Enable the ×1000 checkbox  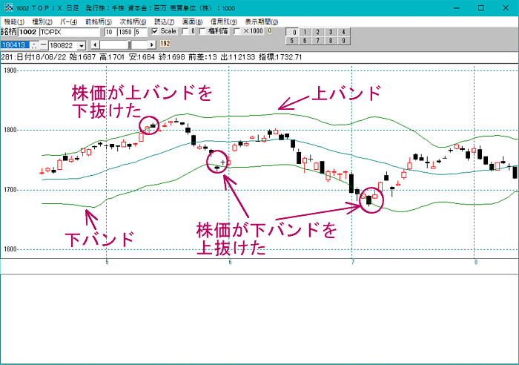pos(237,32)
